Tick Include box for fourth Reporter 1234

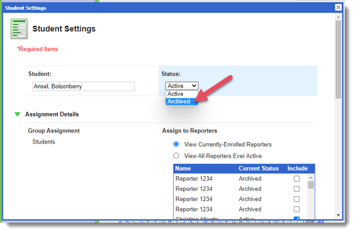(x=297, y=209)
